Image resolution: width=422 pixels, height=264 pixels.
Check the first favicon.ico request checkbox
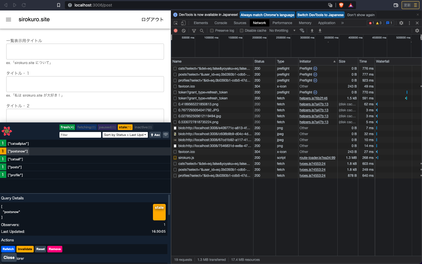(x=175, y=86)
